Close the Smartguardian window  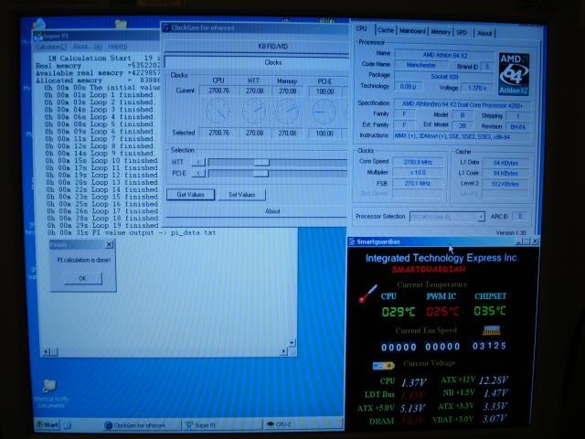[x=535, y=241]
